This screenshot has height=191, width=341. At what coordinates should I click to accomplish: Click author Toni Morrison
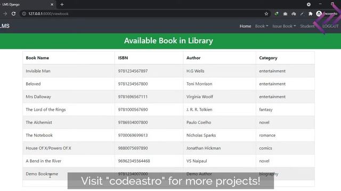point(199,84)
